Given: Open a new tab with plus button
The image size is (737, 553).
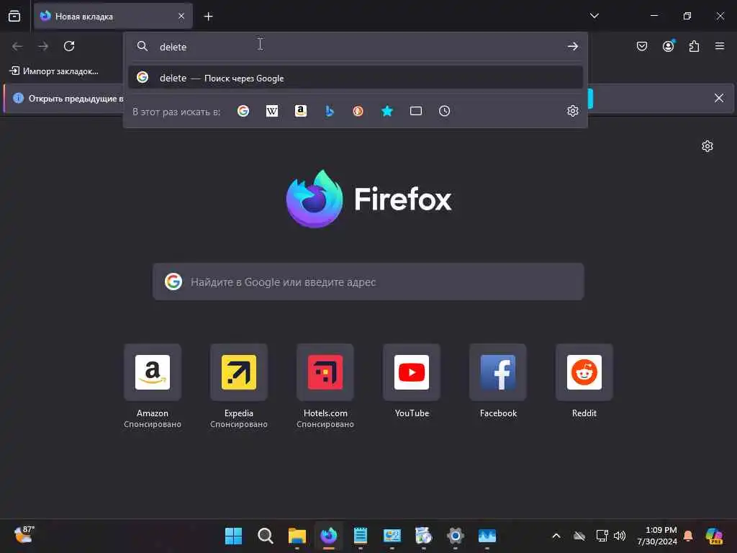Looking at the screenshot, I should point(208,17).
